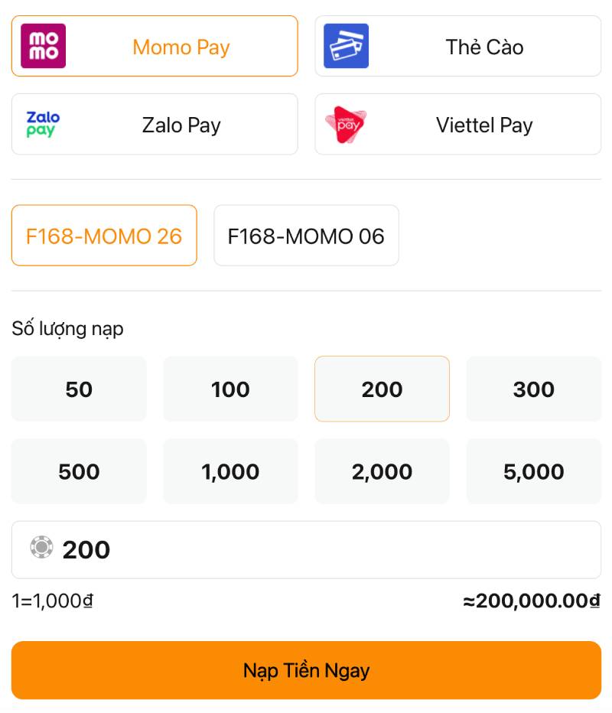Select the 200 preset amount
612x713 pixels.
point(382,389)
